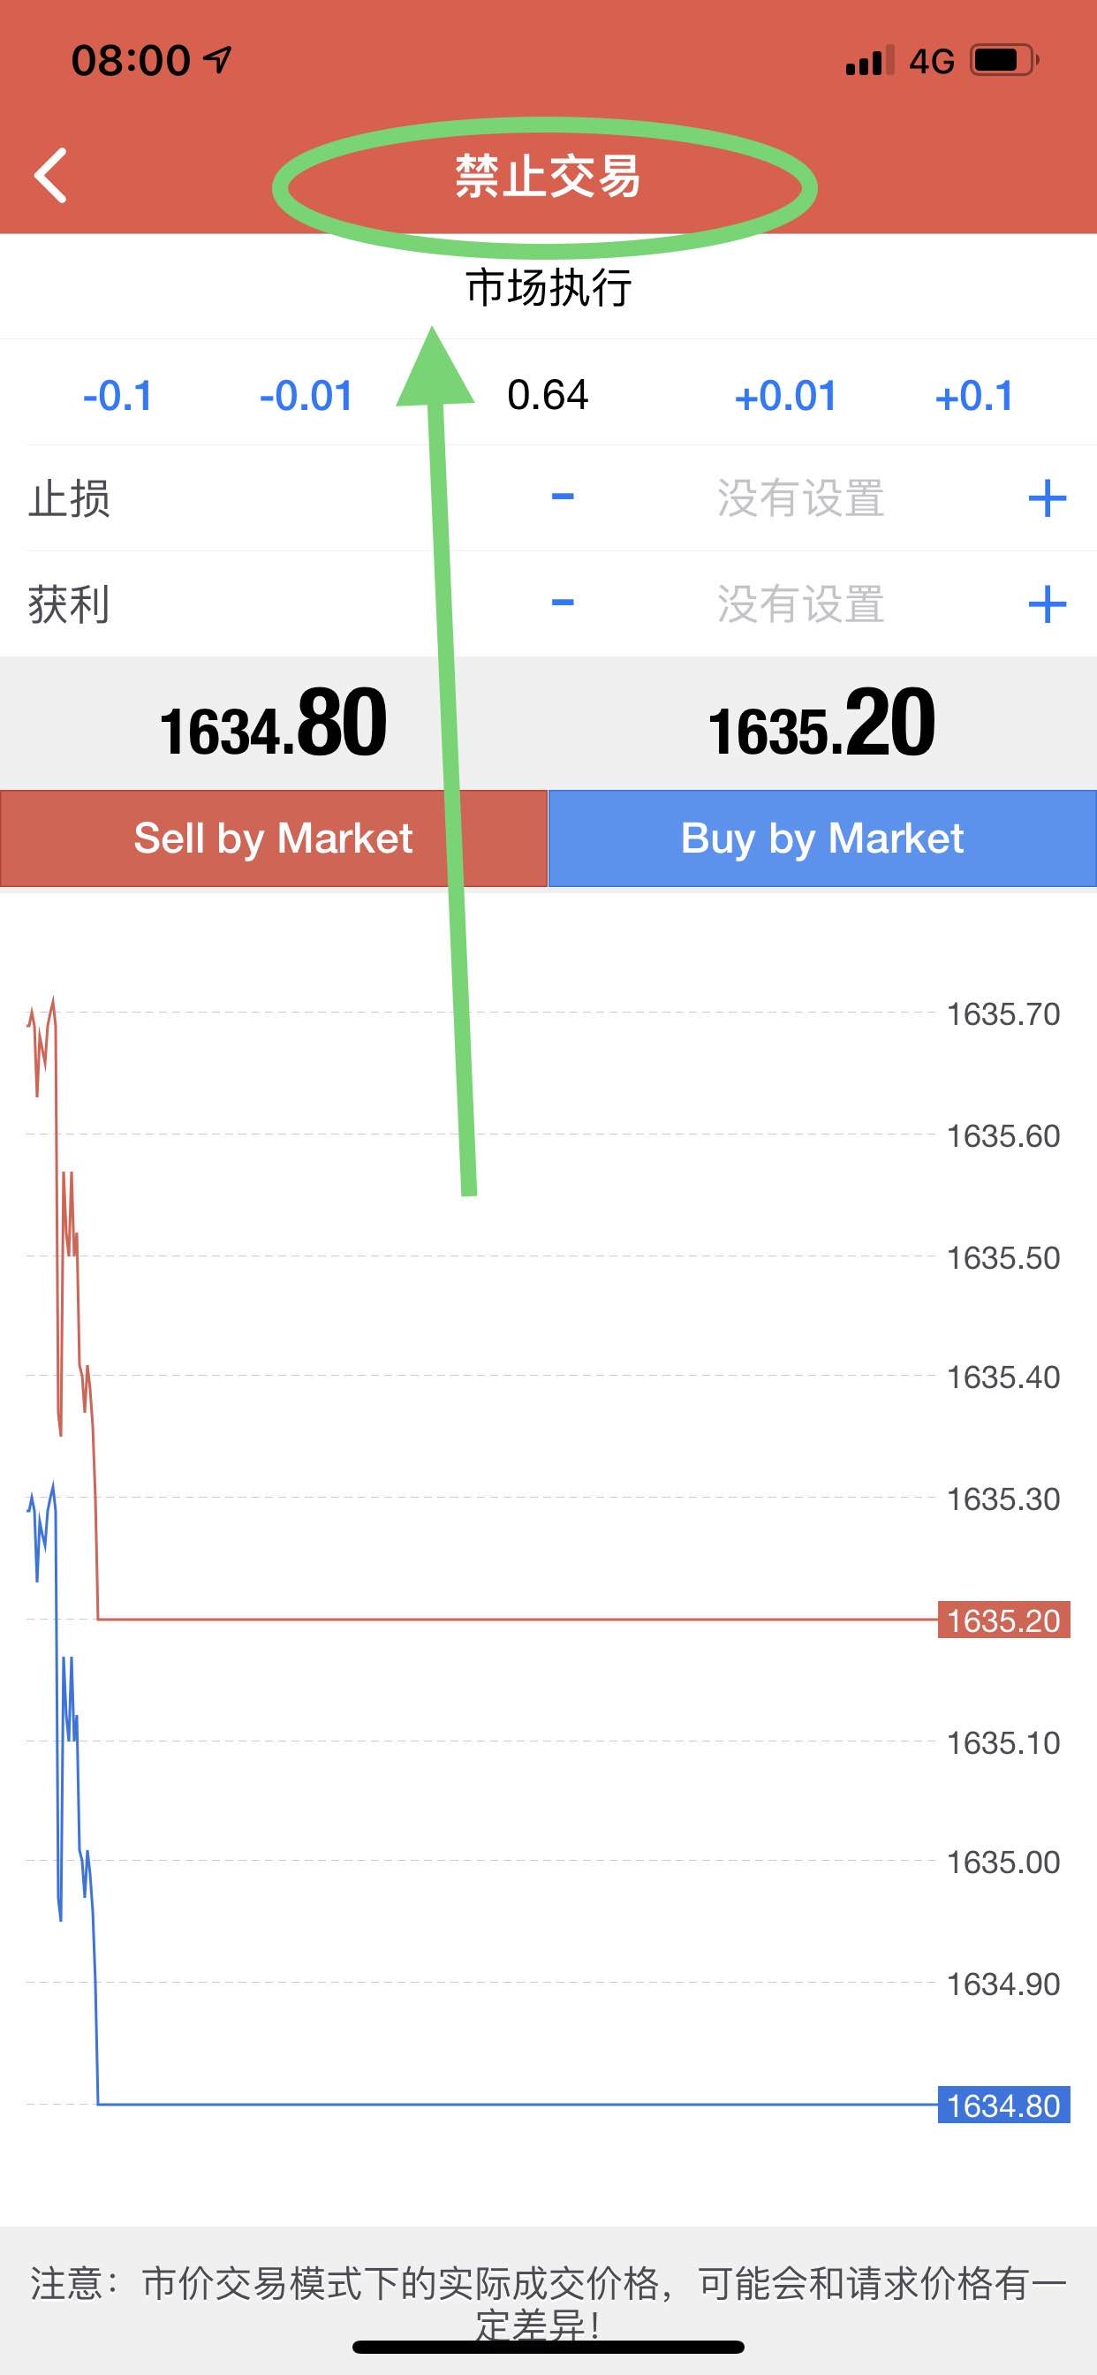Decrease volume by 0.01
Screen dimensions: 1097x2375
coord(306,397)
